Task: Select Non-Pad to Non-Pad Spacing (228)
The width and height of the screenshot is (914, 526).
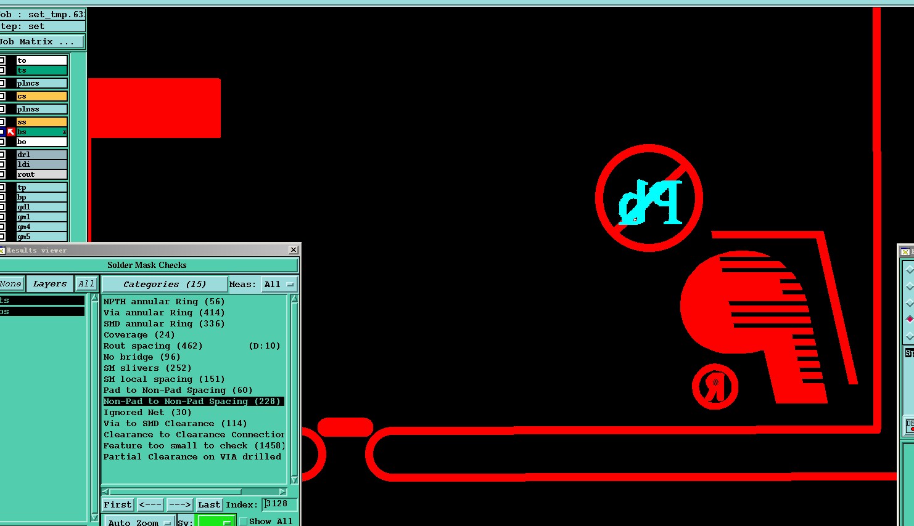Action: tap(194, 401)
